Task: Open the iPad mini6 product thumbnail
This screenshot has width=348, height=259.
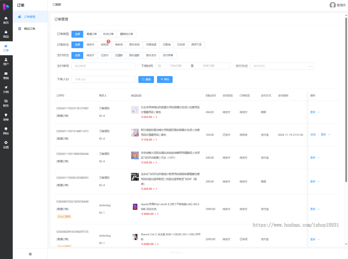Action: pyautogui.click(x=135, y=207)
